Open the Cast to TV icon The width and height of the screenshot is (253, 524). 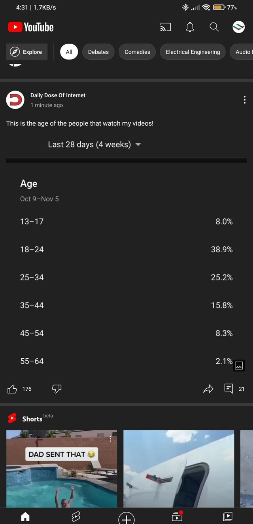[x=165, y=27]
